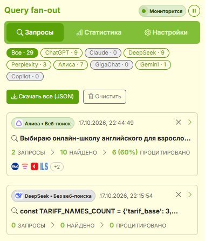Pause monitoring with the pause icon button
The image size is (205, 241).
coord(194,11)
